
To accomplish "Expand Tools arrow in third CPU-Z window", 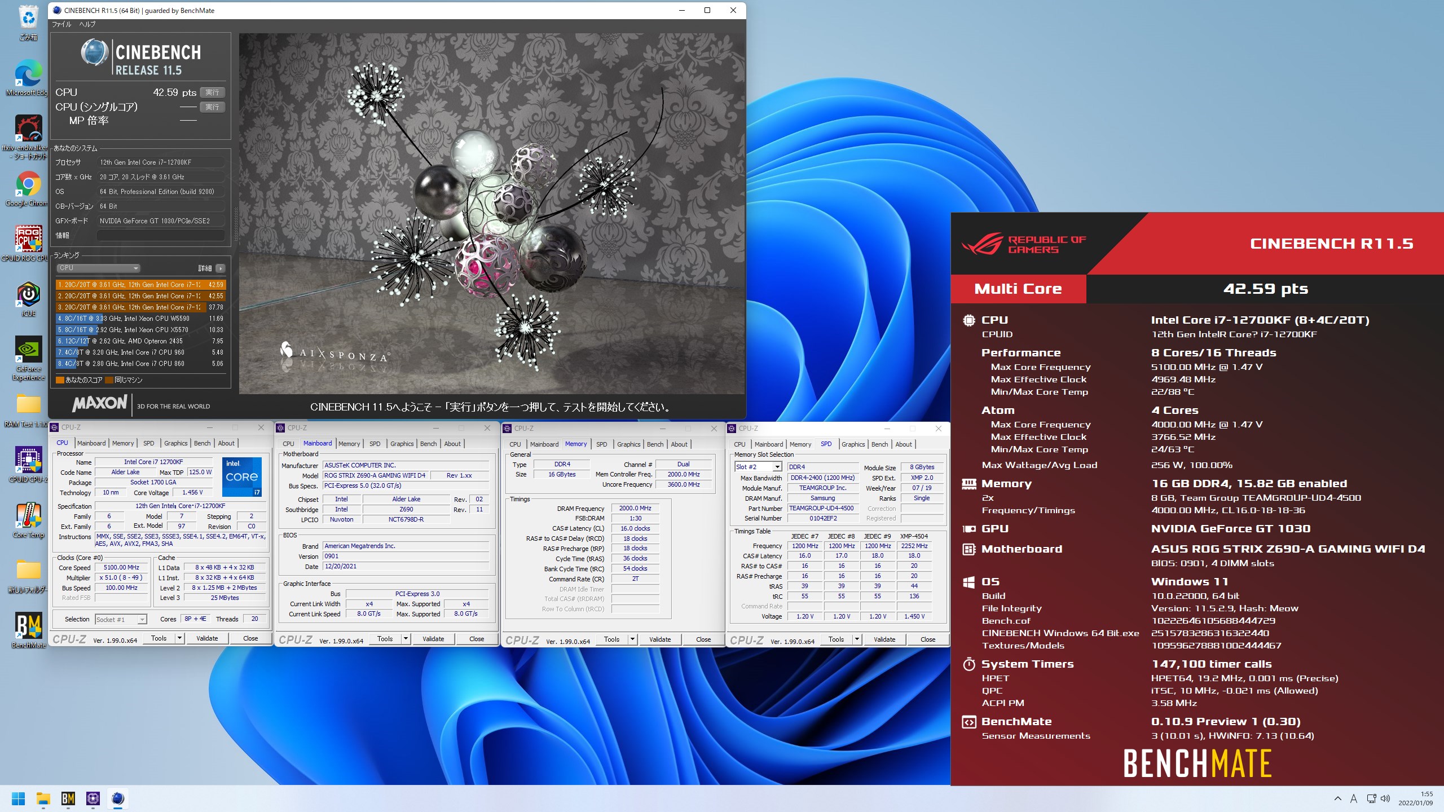I will click(x=632, y=639).
